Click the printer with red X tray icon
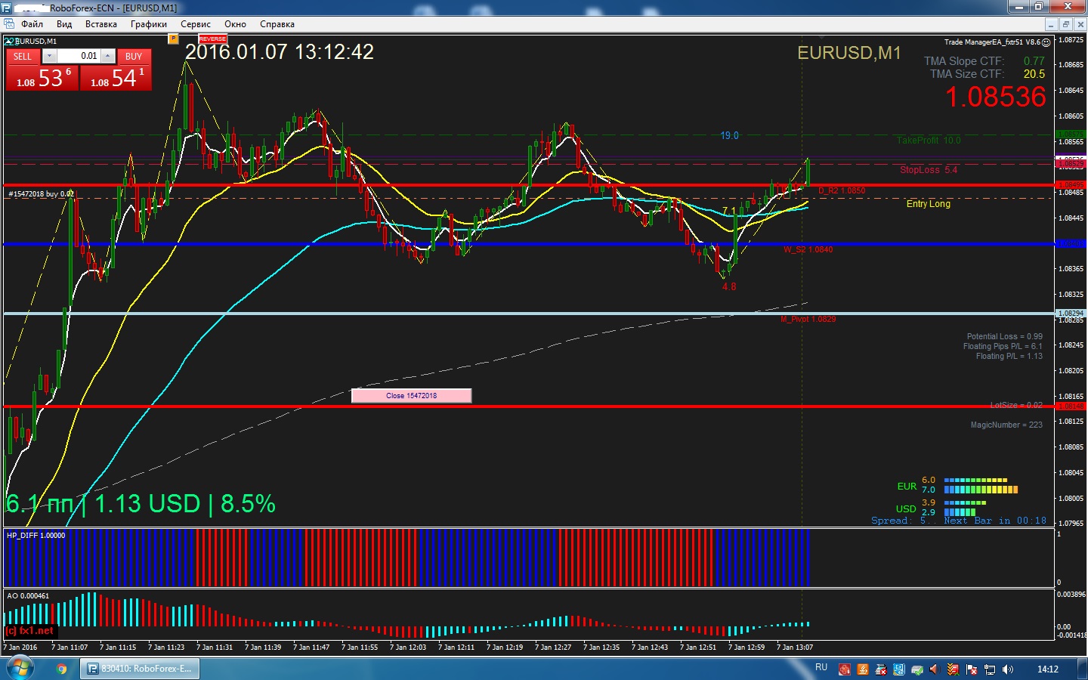 881,669
